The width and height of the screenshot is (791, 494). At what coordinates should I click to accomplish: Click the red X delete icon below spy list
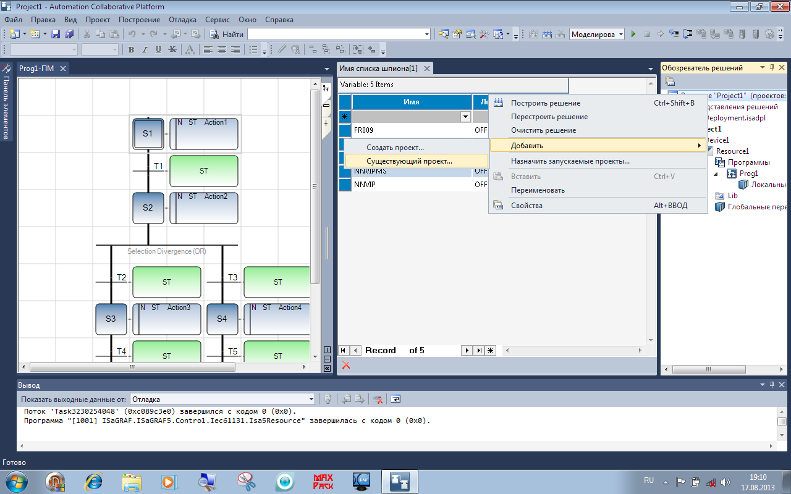tap(345, 365)
